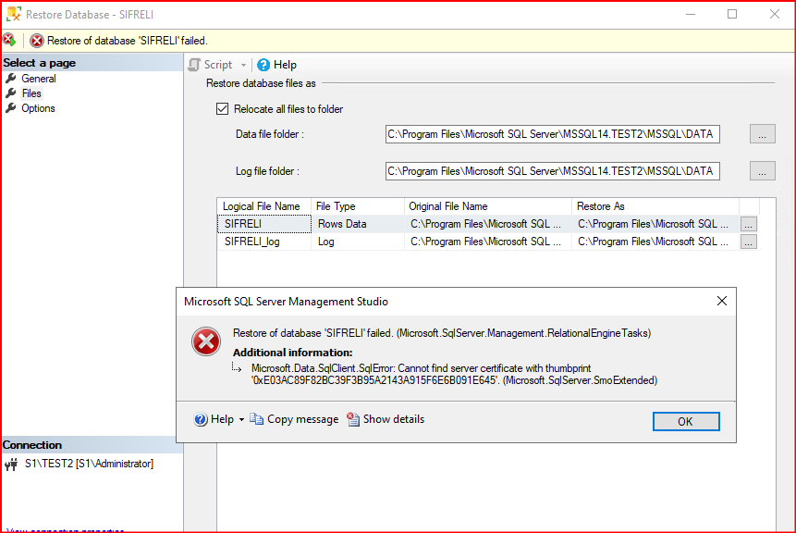Select the SIFRELI_log row in the file grid
796x533 pixels.
[x=263, y=242]
